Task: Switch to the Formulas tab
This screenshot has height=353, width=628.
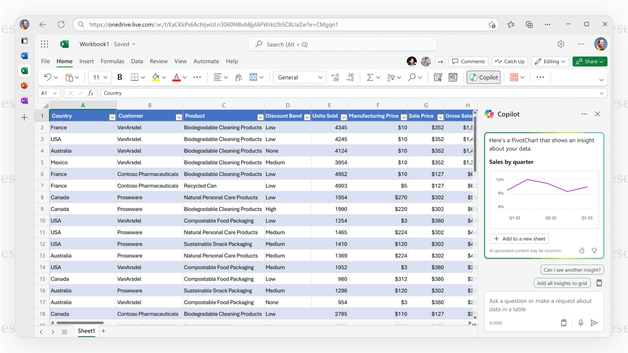Action: (112, 61)
